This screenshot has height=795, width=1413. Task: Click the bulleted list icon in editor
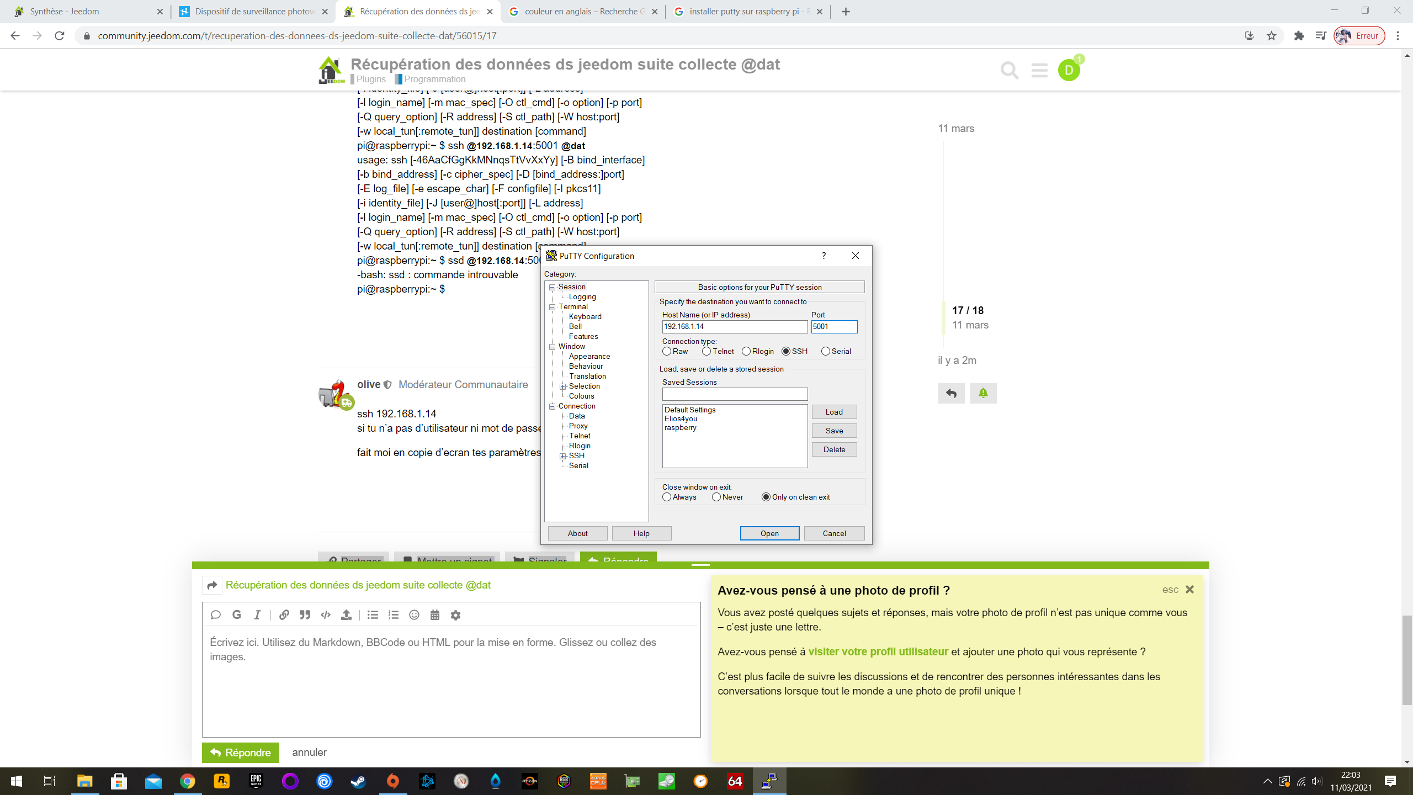[373, 615]
